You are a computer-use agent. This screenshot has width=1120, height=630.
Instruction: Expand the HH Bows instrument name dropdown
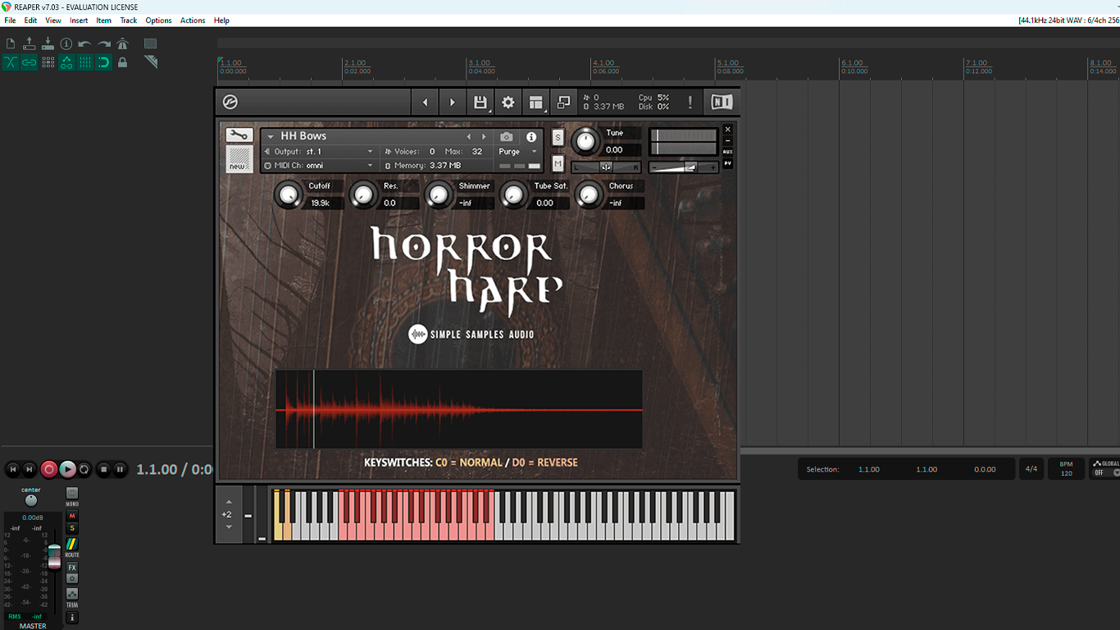click(270, 136)
